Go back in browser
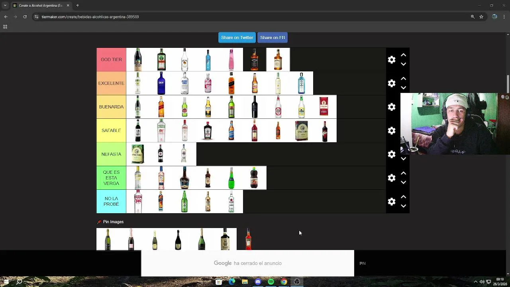The image size is (510, 287). coord(6,17)
